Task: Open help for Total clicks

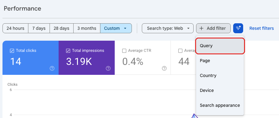Action: (x=52, y=68)
